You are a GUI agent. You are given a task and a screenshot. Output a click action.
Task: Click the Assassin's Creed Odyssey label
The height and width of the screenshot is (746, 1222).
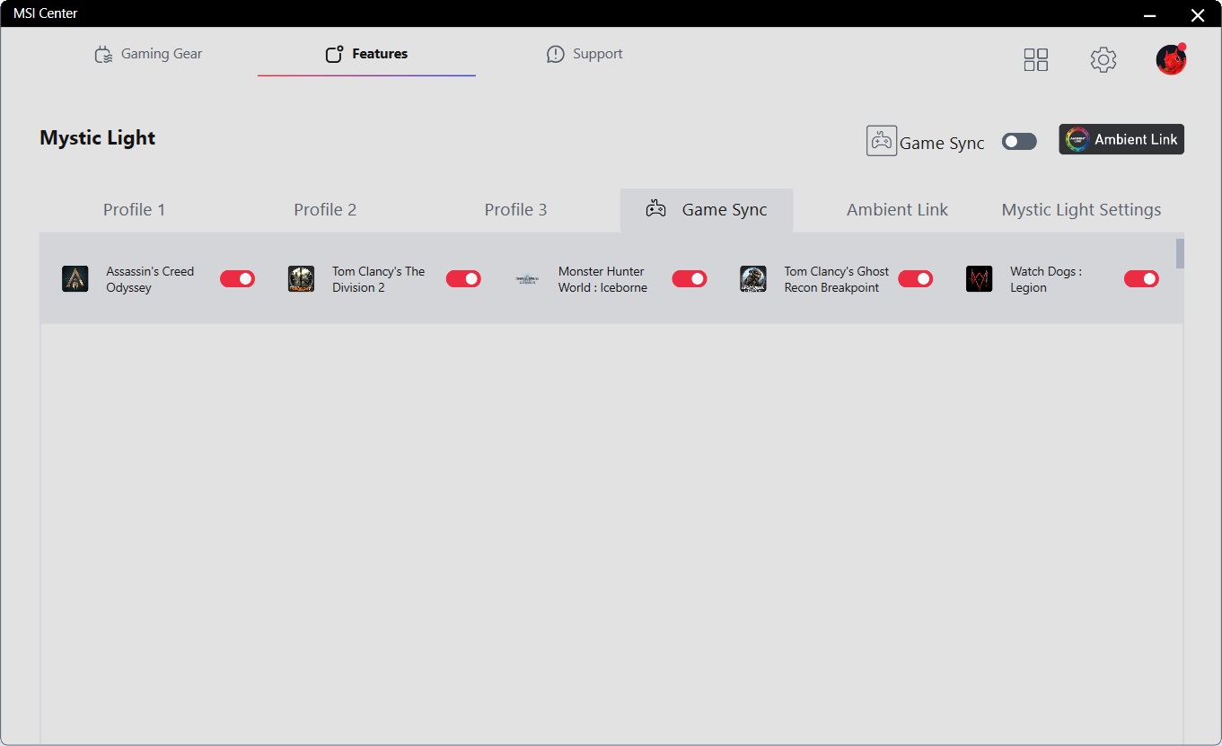click(x=150, y=279)
